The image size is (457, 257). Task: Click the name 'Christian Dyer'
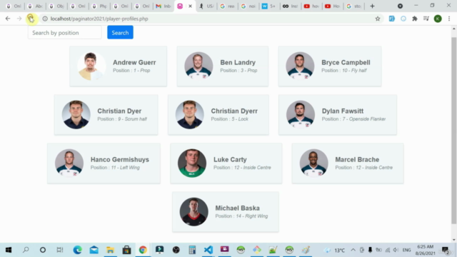click(x=119, y=111)
